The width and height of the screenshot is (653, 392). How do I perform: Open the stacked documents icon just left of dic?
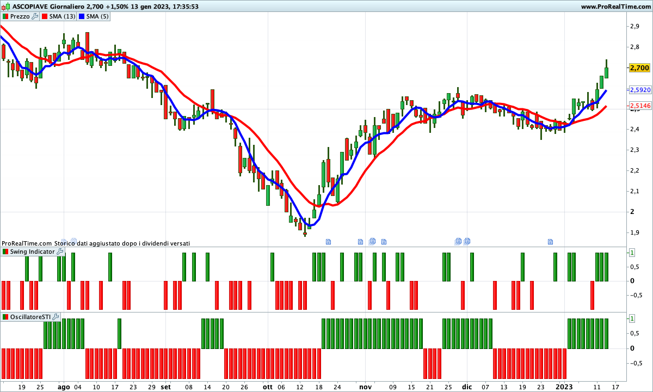point(458,241)
